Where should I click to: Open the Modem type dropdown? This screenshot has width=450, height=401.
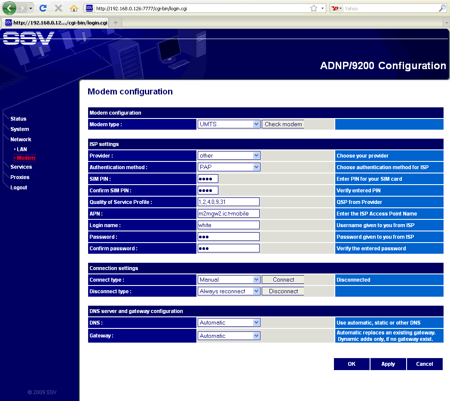pyautogui.click(x=229, y=124)
